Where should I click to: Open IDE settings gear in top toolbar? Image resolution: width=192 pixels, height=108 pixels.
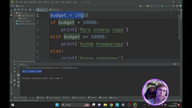(x=177, y=6)
